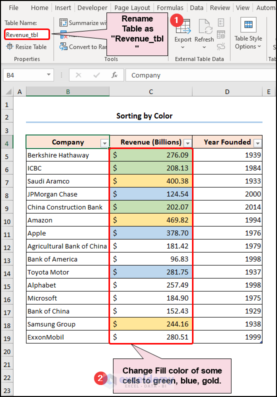The image size is (277, 397).
Task: Switch to Page Layout tab
Action: (x=132, y=8)
